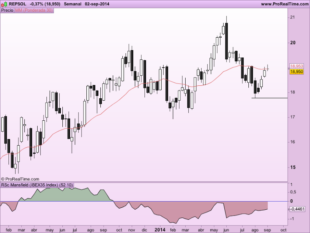Open RSc Mansfield (IBEX35 Index) settings label
310x233 pixels.
point(37,185)
